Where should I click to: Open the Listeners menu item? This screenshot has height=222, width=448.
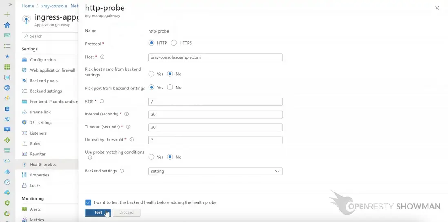tap(38, 133)
